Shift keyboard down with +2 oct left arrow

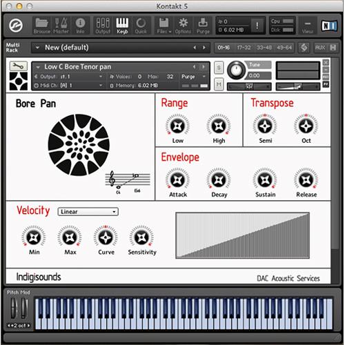click(9, 326)
